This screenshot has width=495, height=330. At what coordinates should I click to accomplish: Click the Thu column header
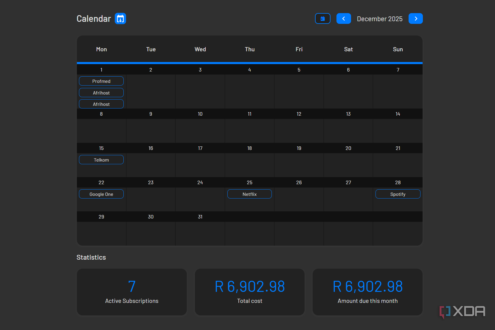250,49
